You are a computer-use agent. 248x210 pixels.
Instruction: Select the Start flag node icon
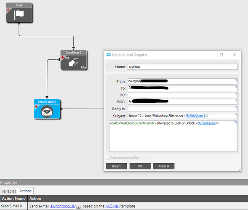click(19, 15)
